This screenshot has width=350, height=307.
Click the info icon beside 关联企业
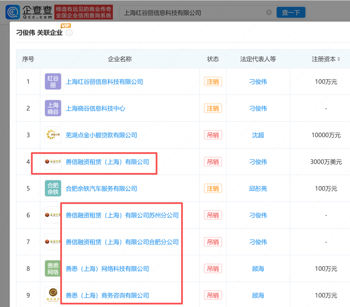point(69,33)
